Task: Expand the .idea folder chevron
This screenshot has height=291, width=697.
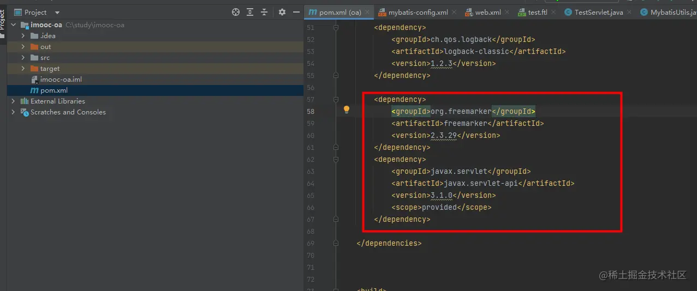Action: 23,36
